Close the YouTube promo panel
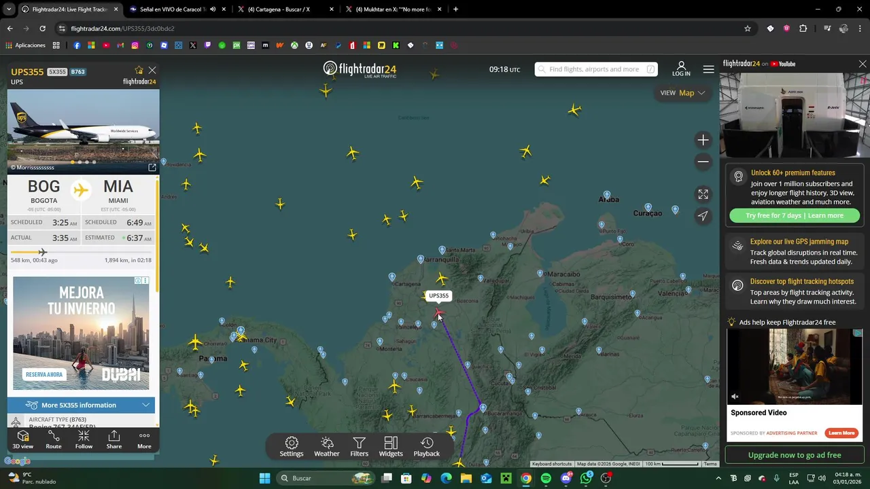The image size is (870, 489). pyautogui.click(x=863, y=64)
